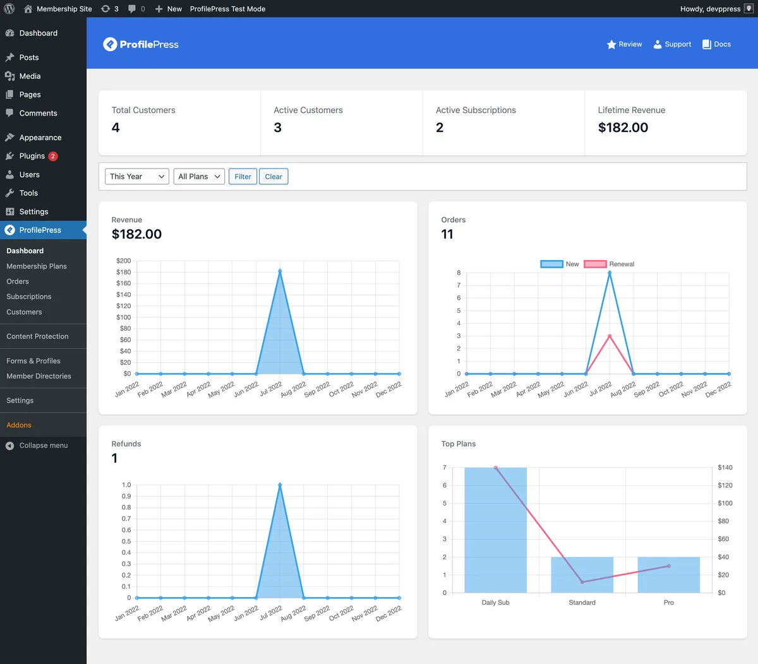The image size is (758, 664).
Task: Open Membership Plans submenu item
Action: pos(37,266)
